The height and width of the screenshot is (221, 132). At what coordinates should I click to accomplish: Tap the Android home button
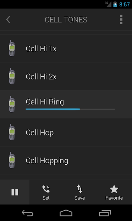[x=66, y=213]
